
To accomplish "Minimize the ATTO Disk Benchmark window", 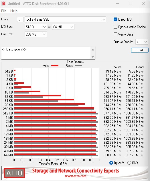I will 118,3.
